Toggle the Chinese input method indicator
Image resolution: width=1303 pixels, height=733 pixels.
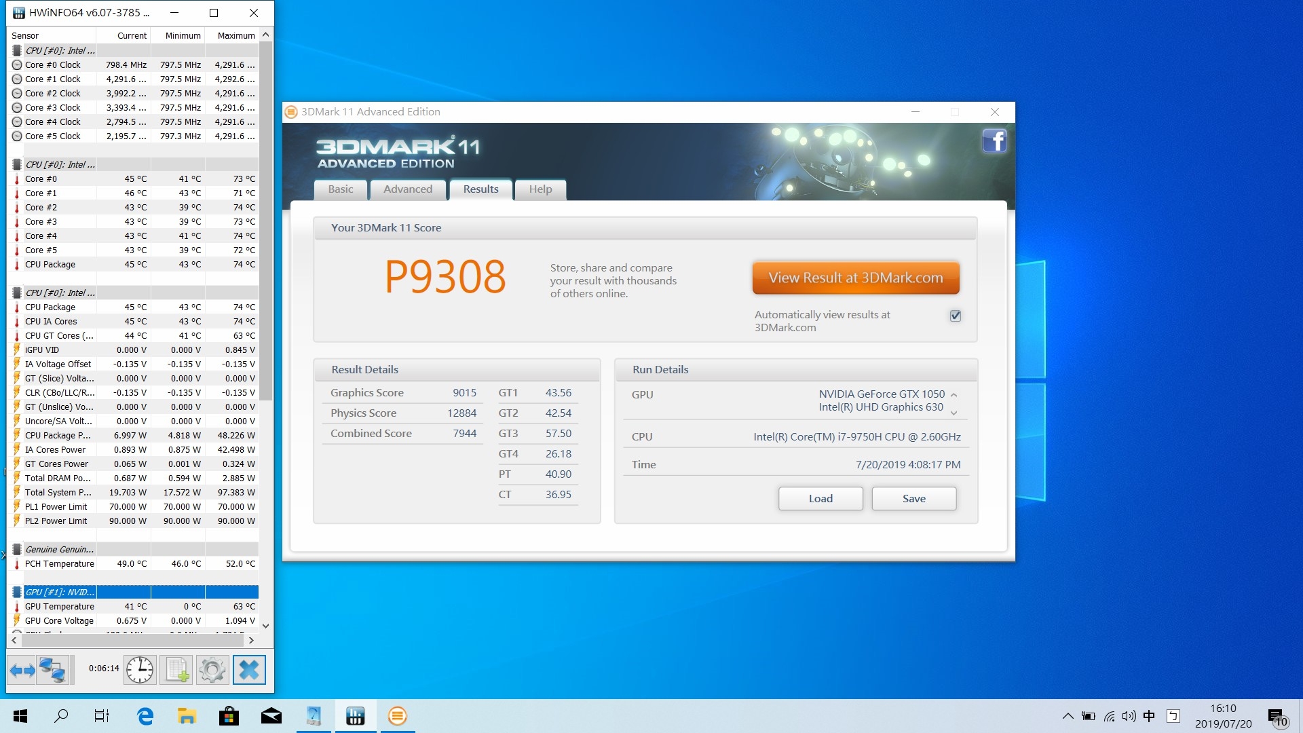[x=1149, y=716]
